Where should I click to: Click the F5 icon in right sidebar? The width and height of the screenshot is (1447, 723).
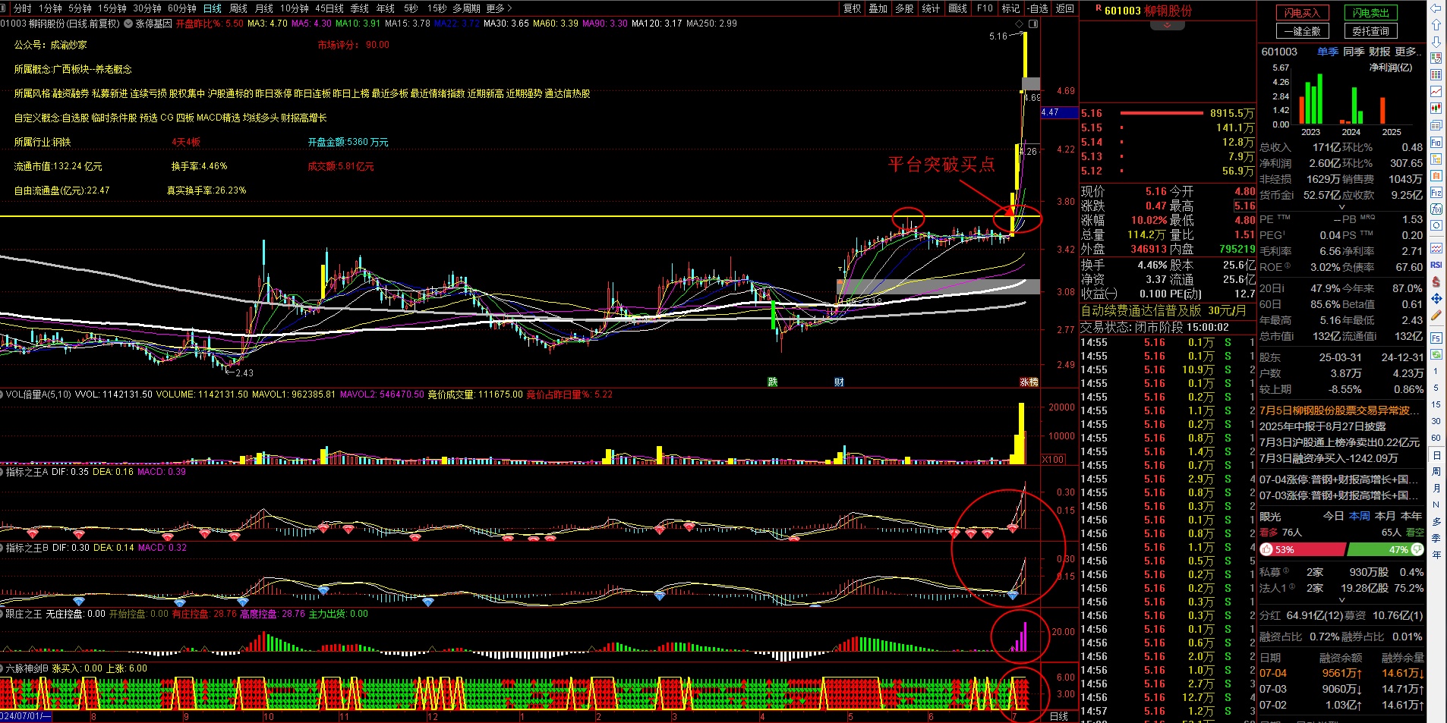[x=1436, y=338]
